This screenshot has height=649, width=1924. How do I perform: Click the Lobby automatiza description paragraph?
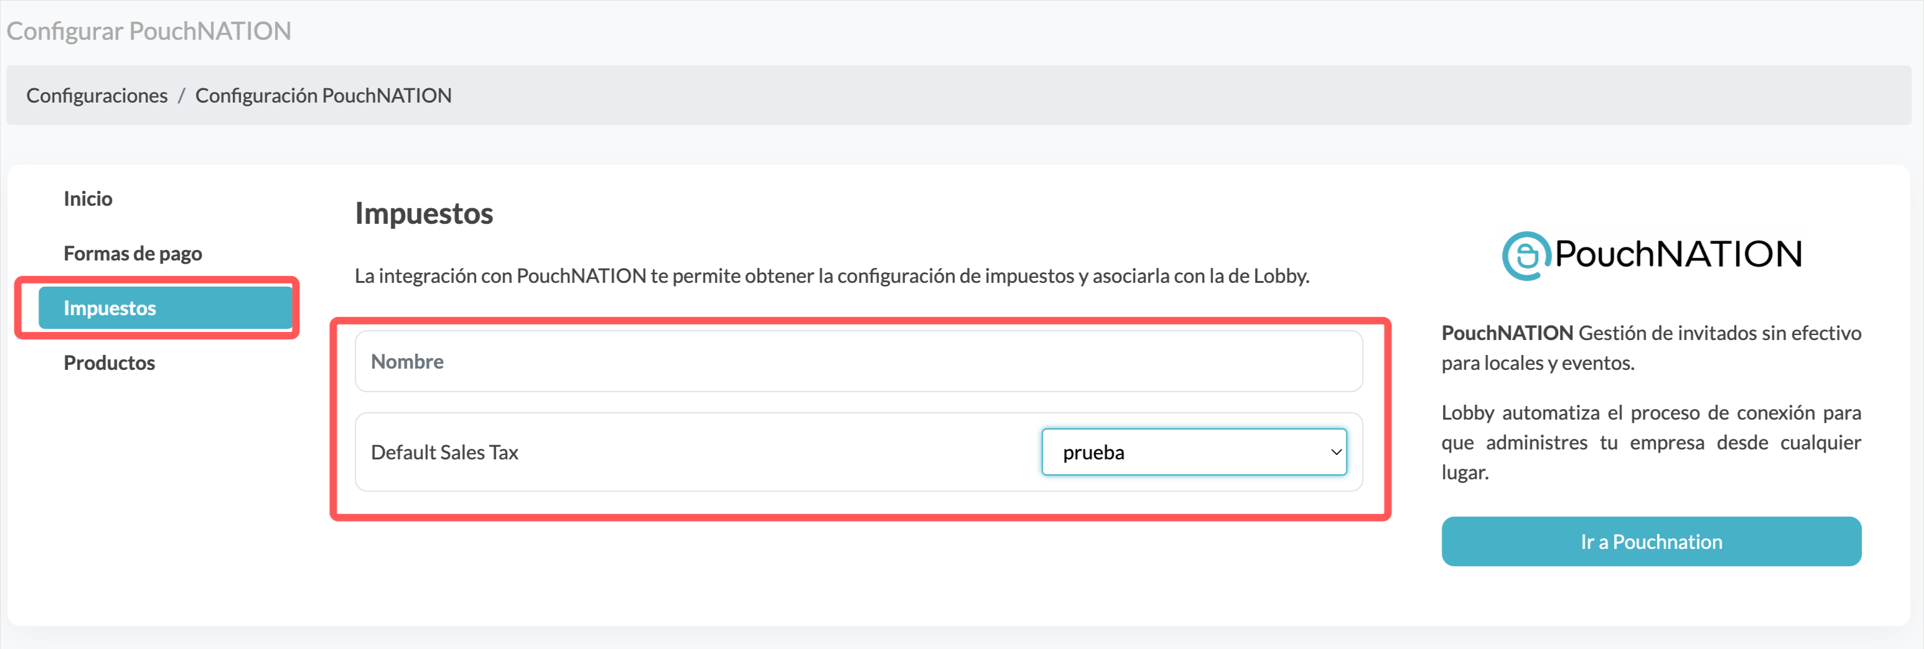tap(1651, 443)
